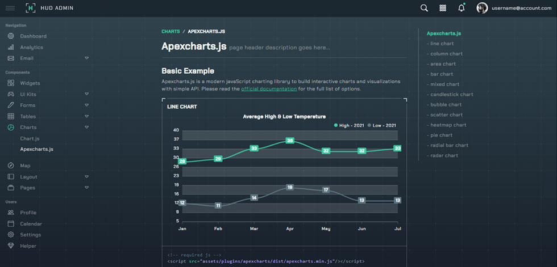Click the February high data point 29
This screenshot has width=557, height=267.
point(218,159)
